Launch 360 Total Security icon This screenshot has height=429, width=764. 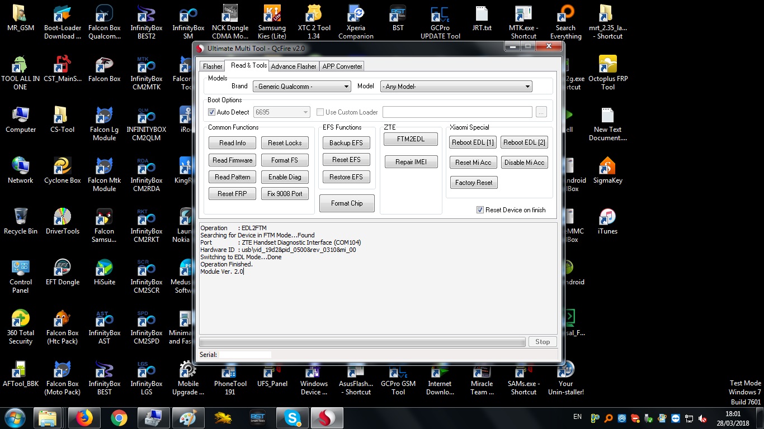click(x=21, y=327)
